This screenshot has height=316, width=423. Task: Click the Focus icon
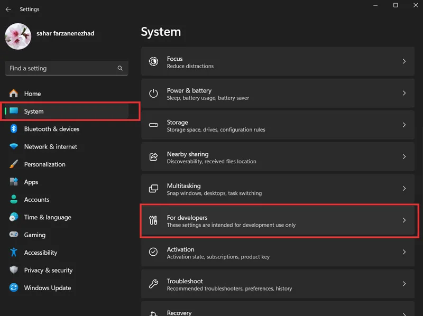153,61
